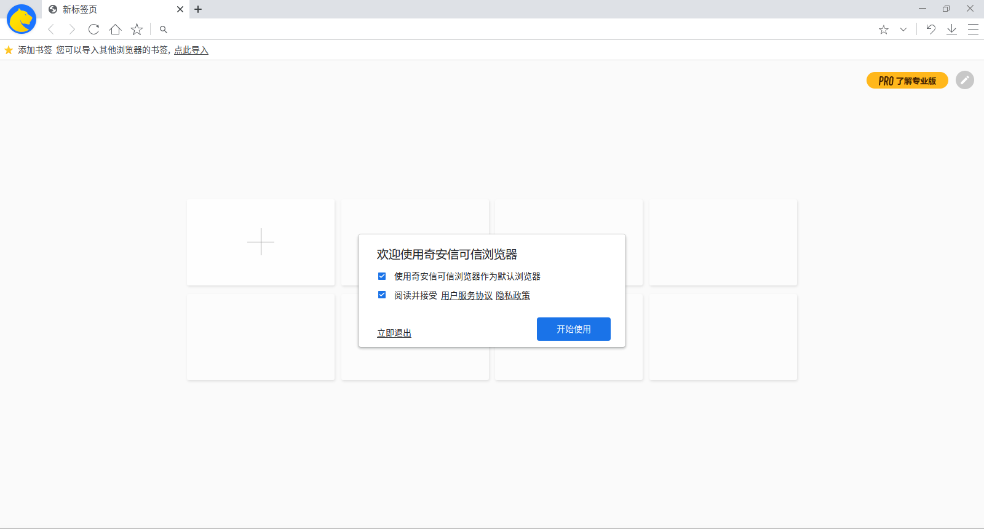Open a new tab with plus button
Viewport: 984px width, 529px height.
(x=198, y=9)
